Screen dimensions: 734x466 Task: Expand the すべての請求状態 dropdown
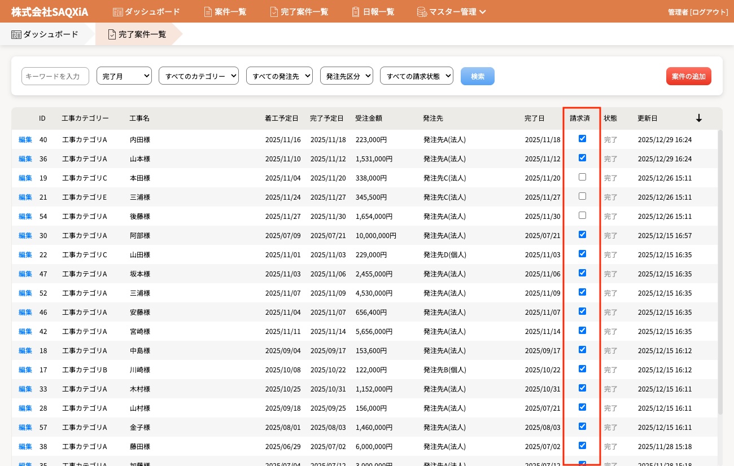coord(417,76)
